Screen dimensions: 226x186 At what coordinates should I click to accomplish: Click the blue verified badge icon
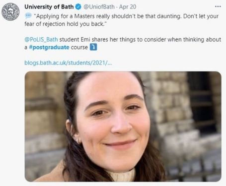[x=78, y=7]
